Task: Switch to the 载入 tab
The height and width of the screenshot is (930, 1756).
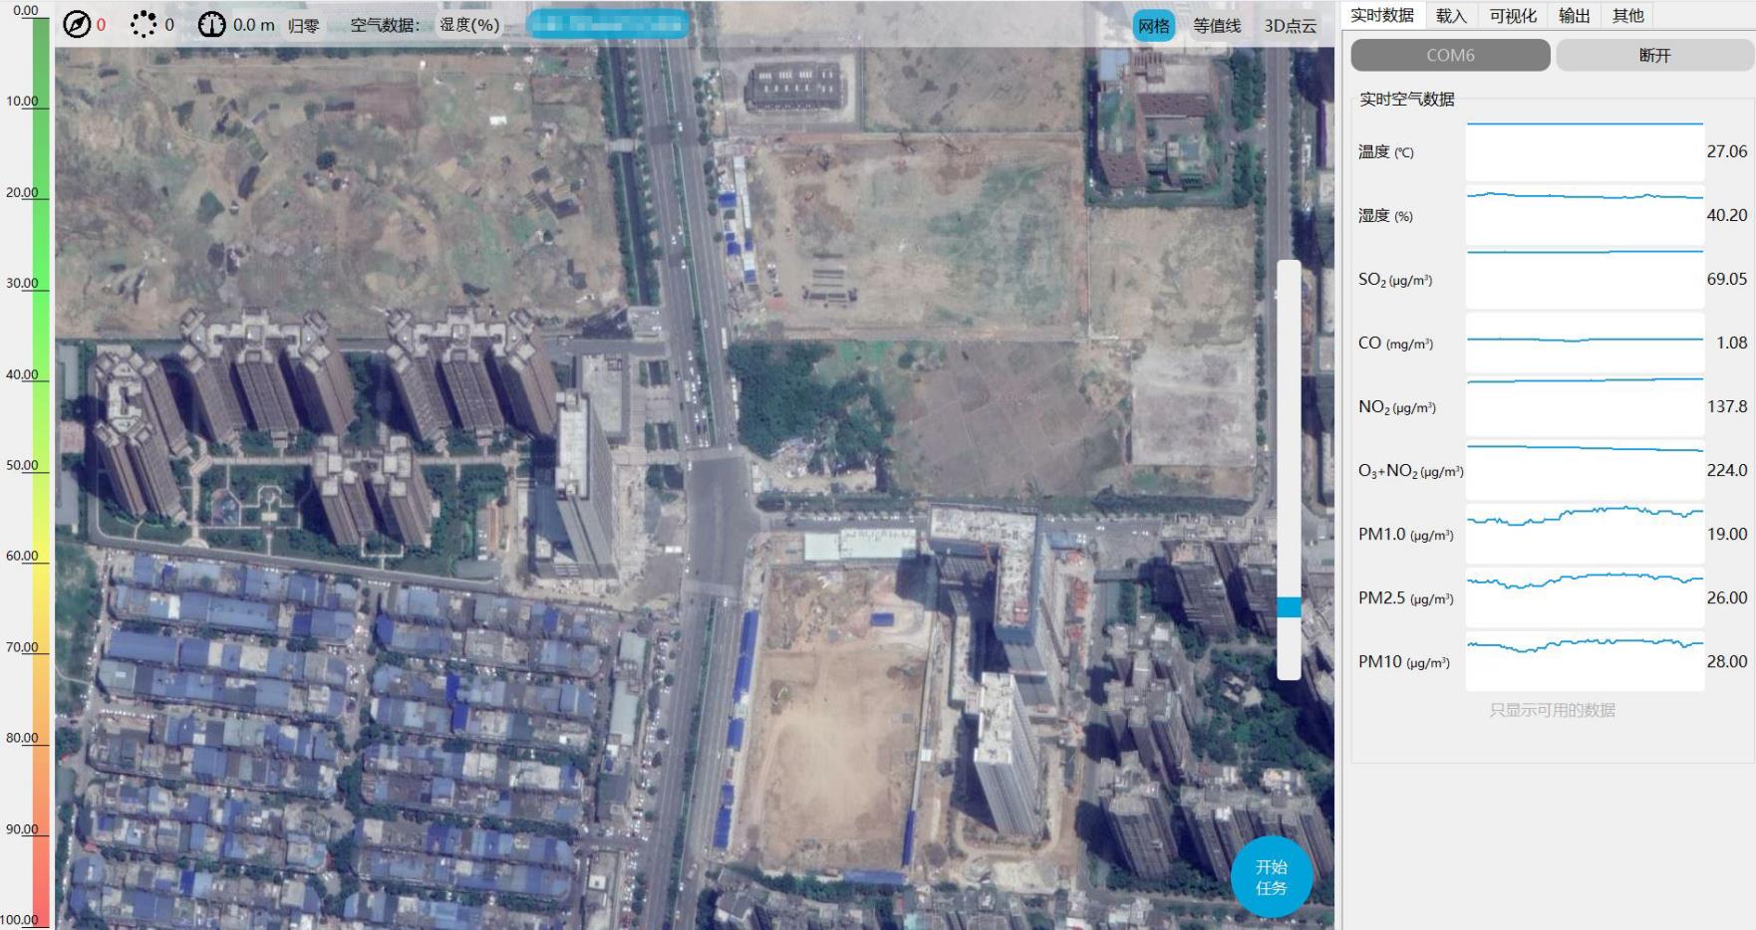Action: tap(1449, 15)
